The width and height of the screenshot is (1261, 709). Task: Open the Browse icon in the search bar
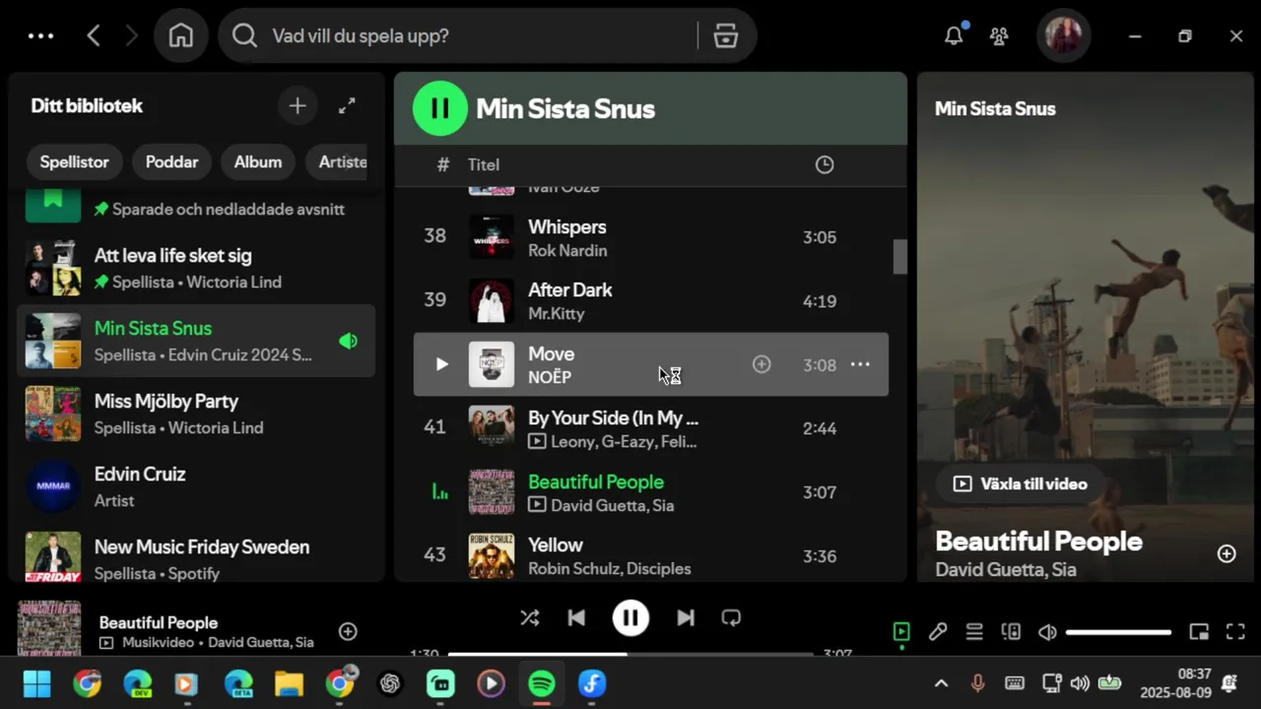coord(726,35)
